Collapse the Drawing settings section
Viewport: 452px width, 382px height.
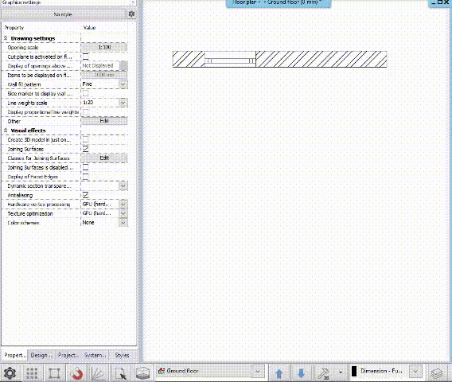[x=6, y=38]
